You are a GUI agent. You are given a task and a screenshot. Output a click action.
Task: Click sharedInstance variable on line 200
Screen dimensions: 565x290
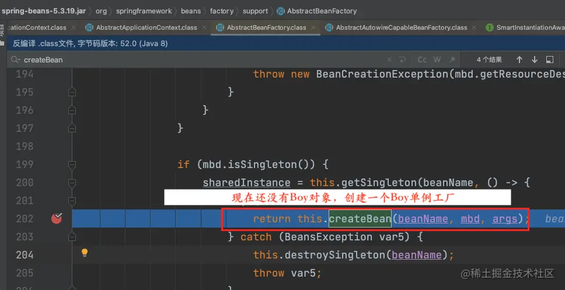pyautogui.click(x=246, y=183)
